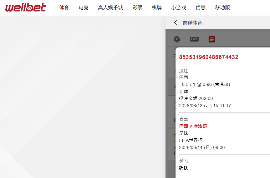Click the 让球 handicap bet type
Image resolution: width=270 pixels, height=178 pixels.
pyautogui.click(x=184, y=91)
